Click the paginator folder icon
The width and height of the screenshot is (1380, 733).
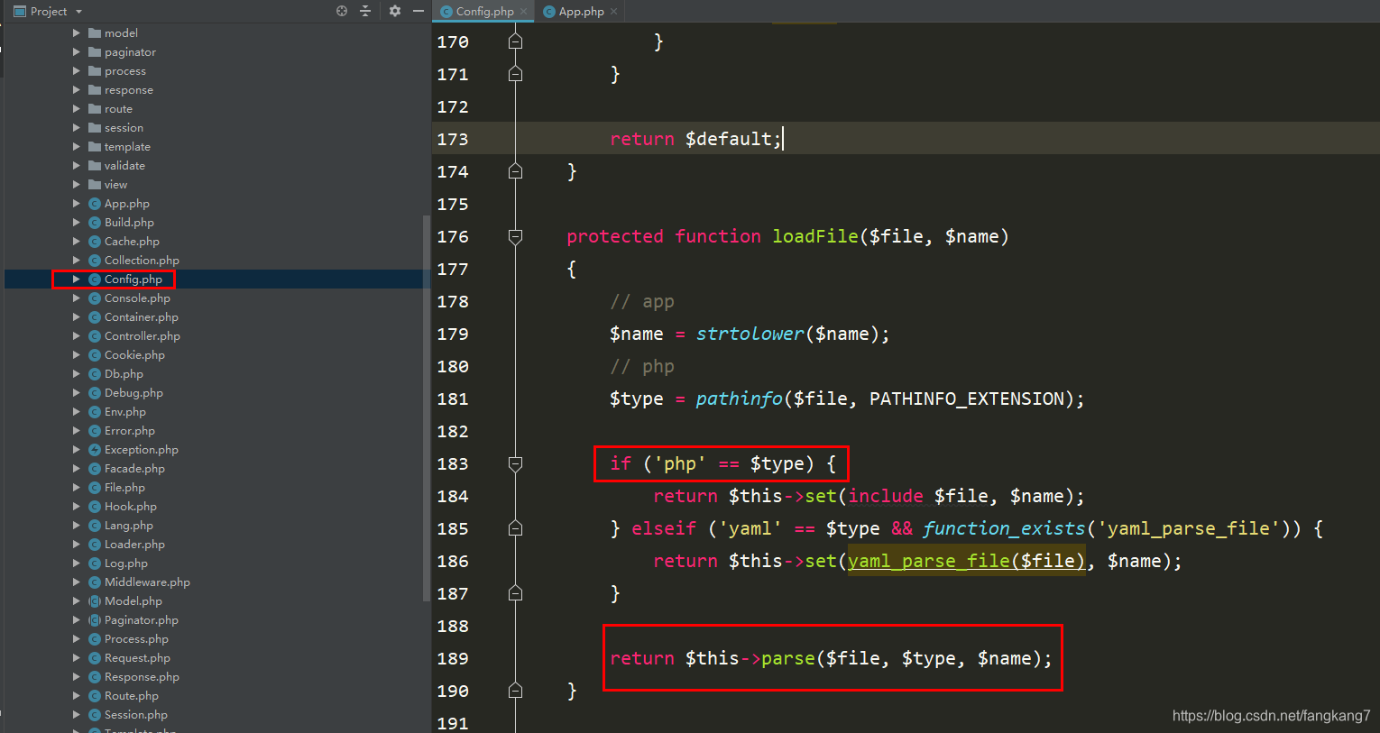(x=95, y=52)
